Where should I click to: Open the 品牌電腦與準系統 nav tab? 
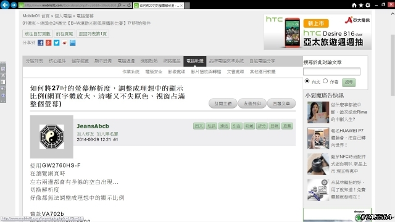tap(227, 61)
